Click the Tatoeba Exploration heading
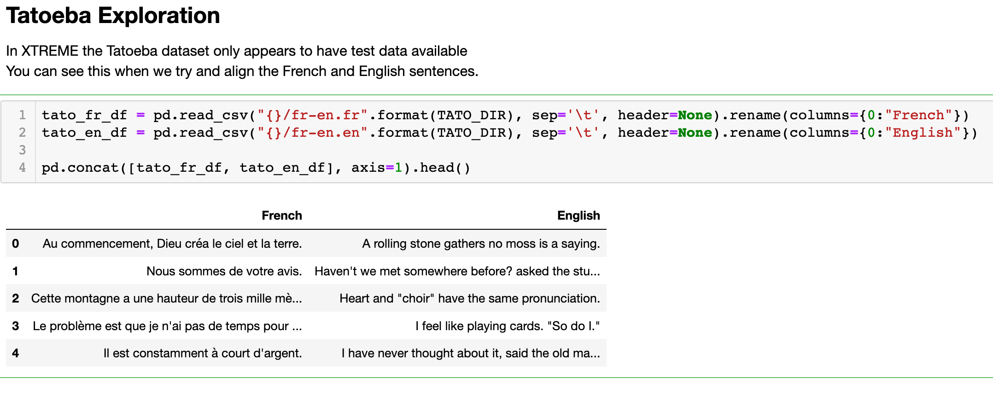993x396 pixels. pos(113,16)
